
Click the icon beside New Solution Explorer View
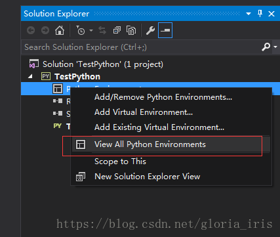pos(81,177)
